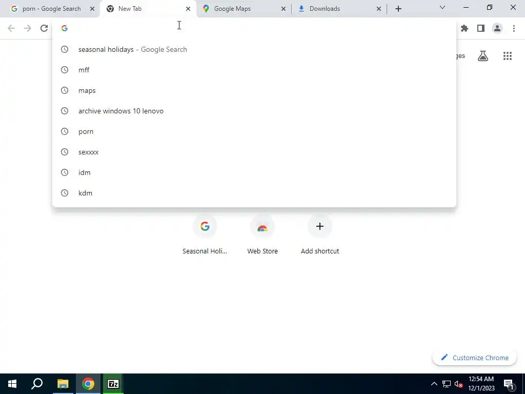Close the Google Maps tab
Viewport: 525px width, 394px height.
(x=283, y=9)
